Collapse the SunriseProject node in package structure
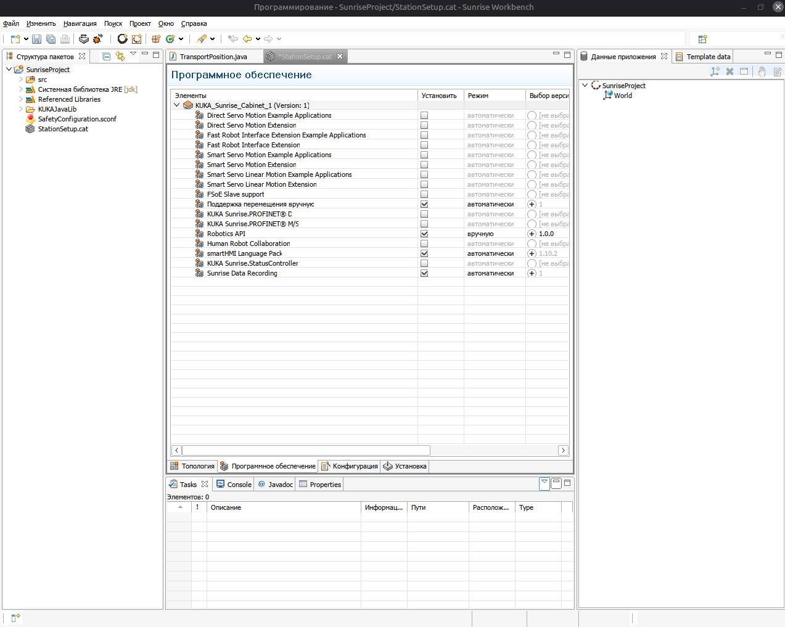The width and height of the screenshot is (785, 627). pyautogui.click(x=9, y=70)
